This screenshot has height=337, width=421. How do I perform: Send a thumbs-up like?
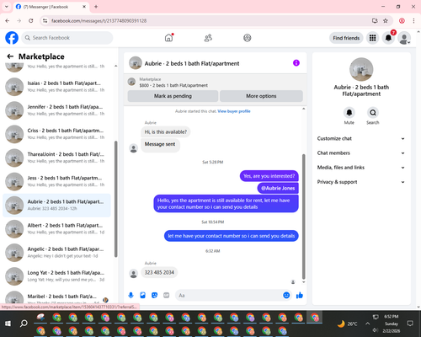click(300, 295)
